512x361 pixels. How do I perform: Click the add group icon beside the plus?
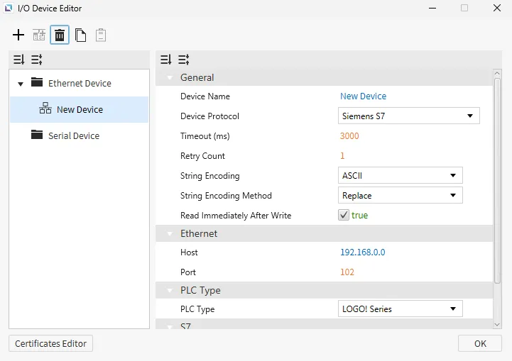pos(39,35)
